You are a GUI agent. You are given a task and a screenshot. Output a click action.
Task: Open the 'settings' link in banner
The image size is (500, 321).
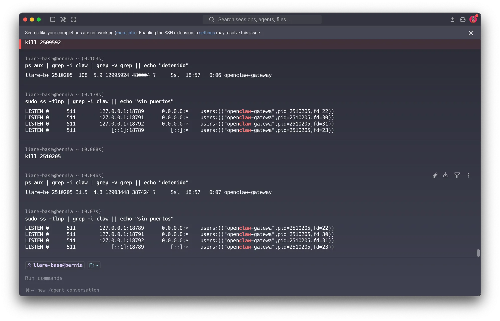tap(207, 33)
